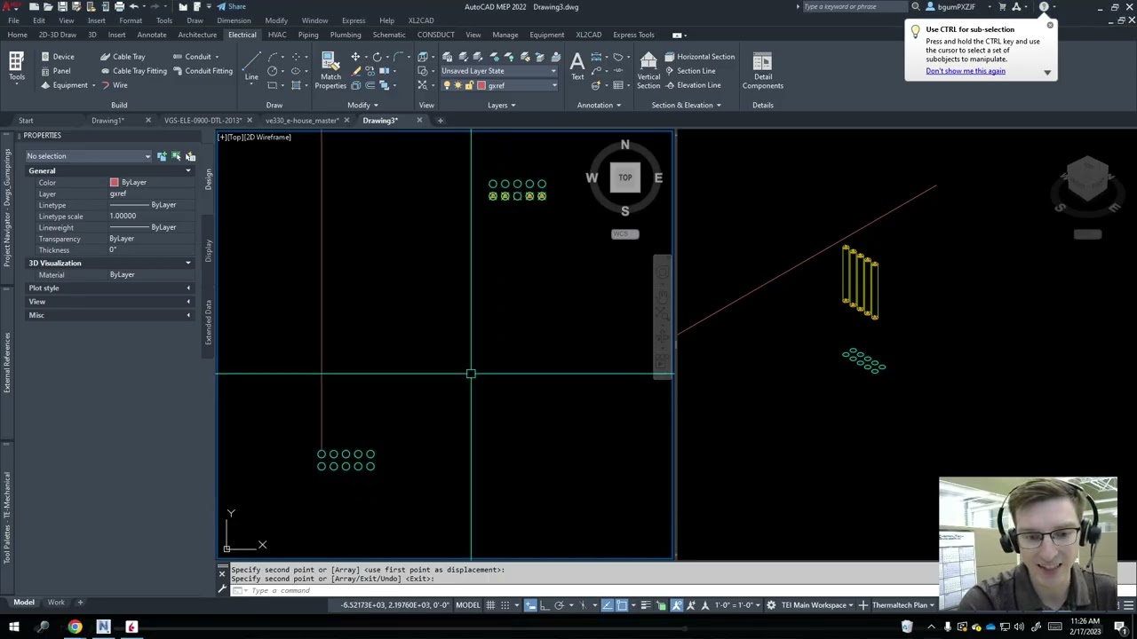Open the Annotate ribbon tab
This screenshot has height=639, width=1137.
click(151, 35)
